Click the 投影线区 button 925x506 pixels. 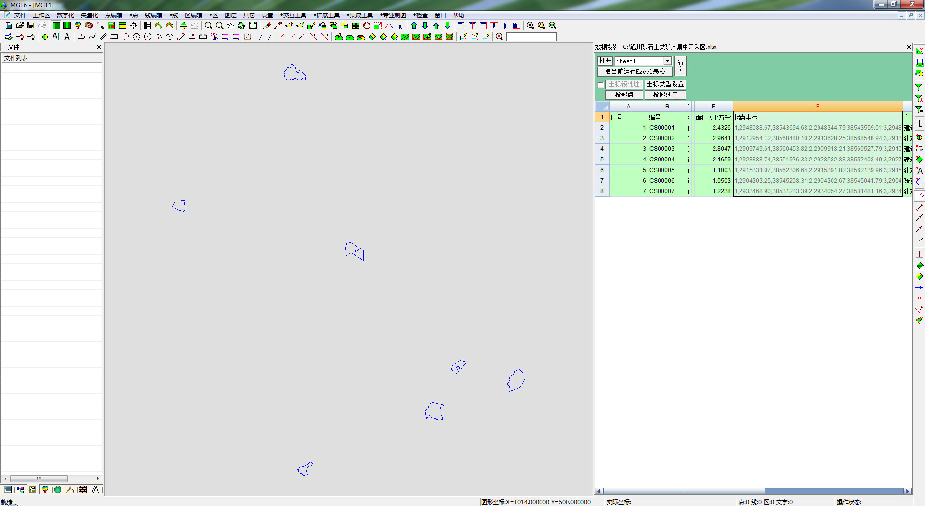pos(665,94)
